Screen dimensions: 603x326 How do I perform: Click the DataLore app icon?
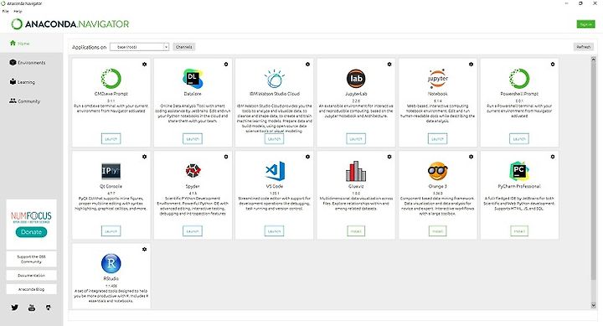(193, 79)
